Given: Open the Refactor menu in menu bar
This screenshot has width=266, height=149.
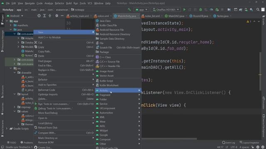Looking at the screenshot, I should coord(59,3).
